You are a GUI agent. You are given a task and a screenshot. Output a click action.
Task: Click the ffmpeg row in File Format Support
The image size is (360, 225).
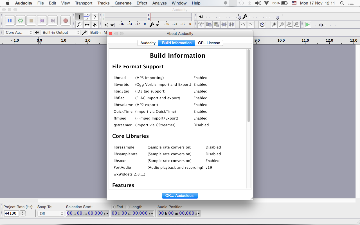pos(161,118)
